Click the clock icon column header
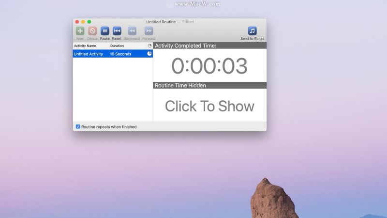The width and height of the screenshot is (387, 218). coord(149,46)
